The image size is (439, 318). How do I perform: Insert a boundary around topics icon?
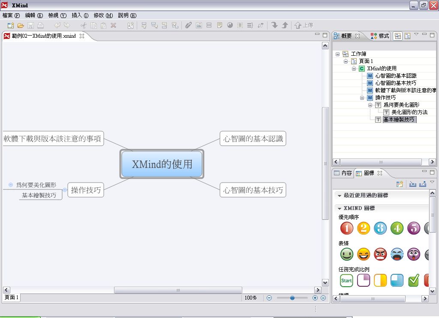[240, 25]
